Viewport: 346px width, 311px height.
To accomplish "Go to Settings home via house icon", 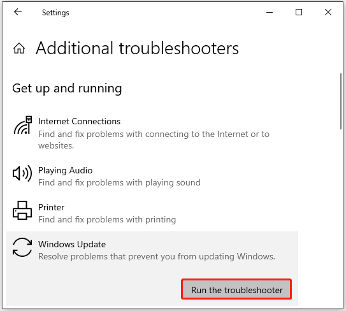I will coord(19,48).
